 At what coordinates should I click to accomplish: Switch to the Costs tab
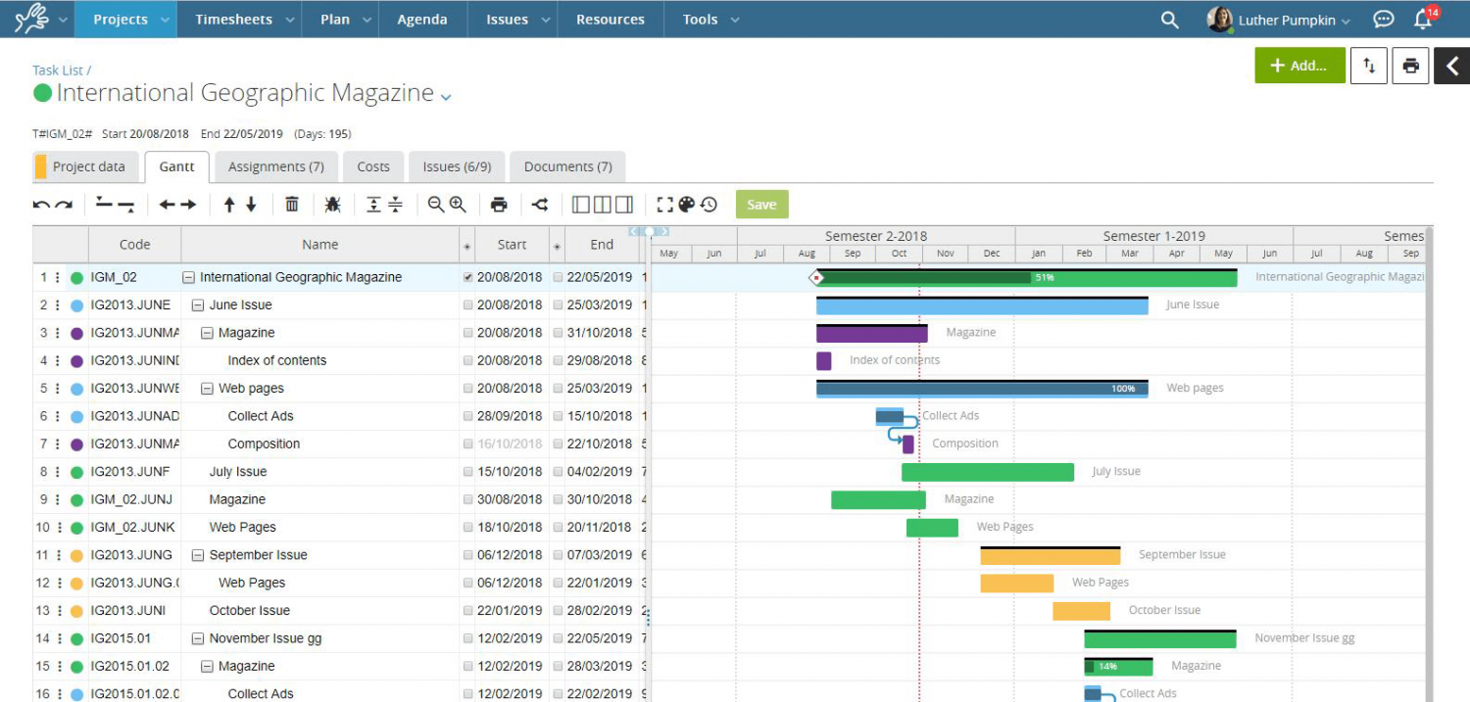point(373,166)
